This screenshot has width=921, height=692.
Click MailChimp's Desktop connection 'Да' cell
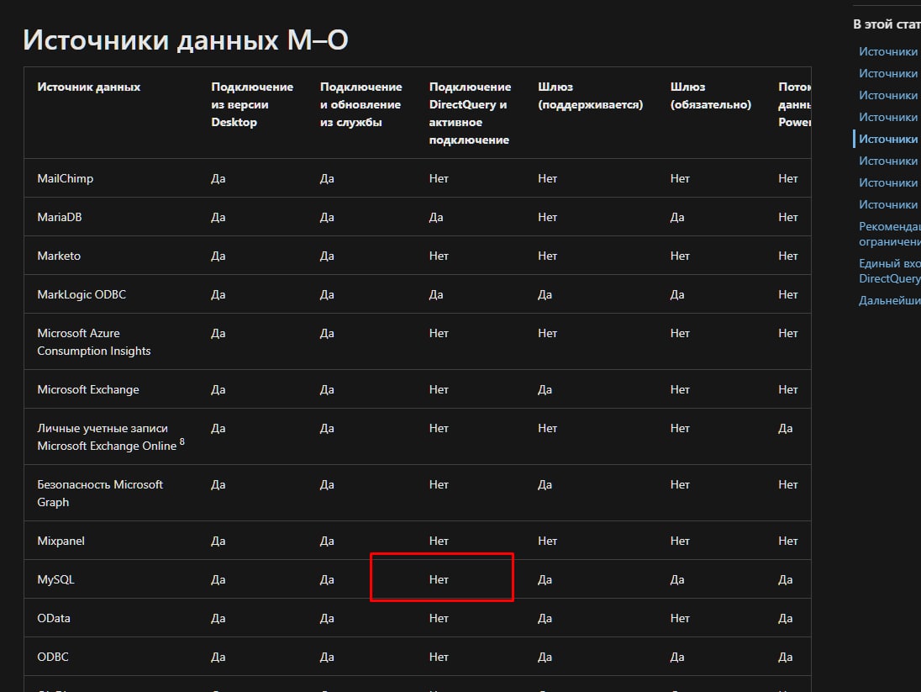pos(218,178)
